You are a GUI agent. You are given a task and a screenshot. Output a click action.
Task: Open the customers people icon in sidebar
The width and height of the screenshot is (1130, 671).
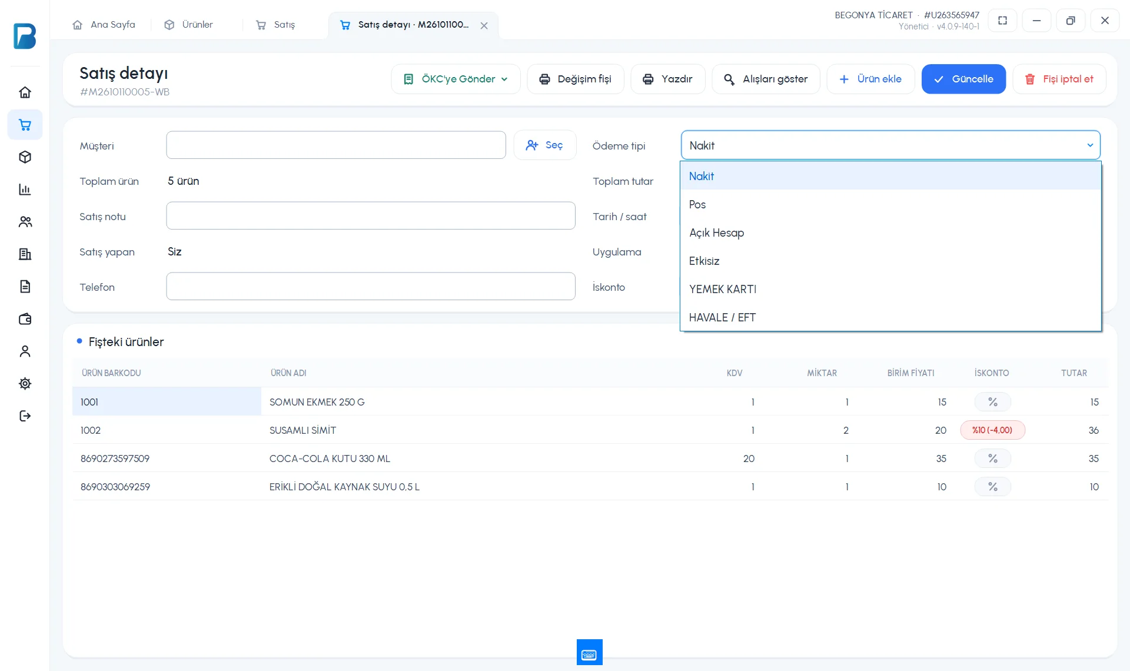(x=25, y=222)
